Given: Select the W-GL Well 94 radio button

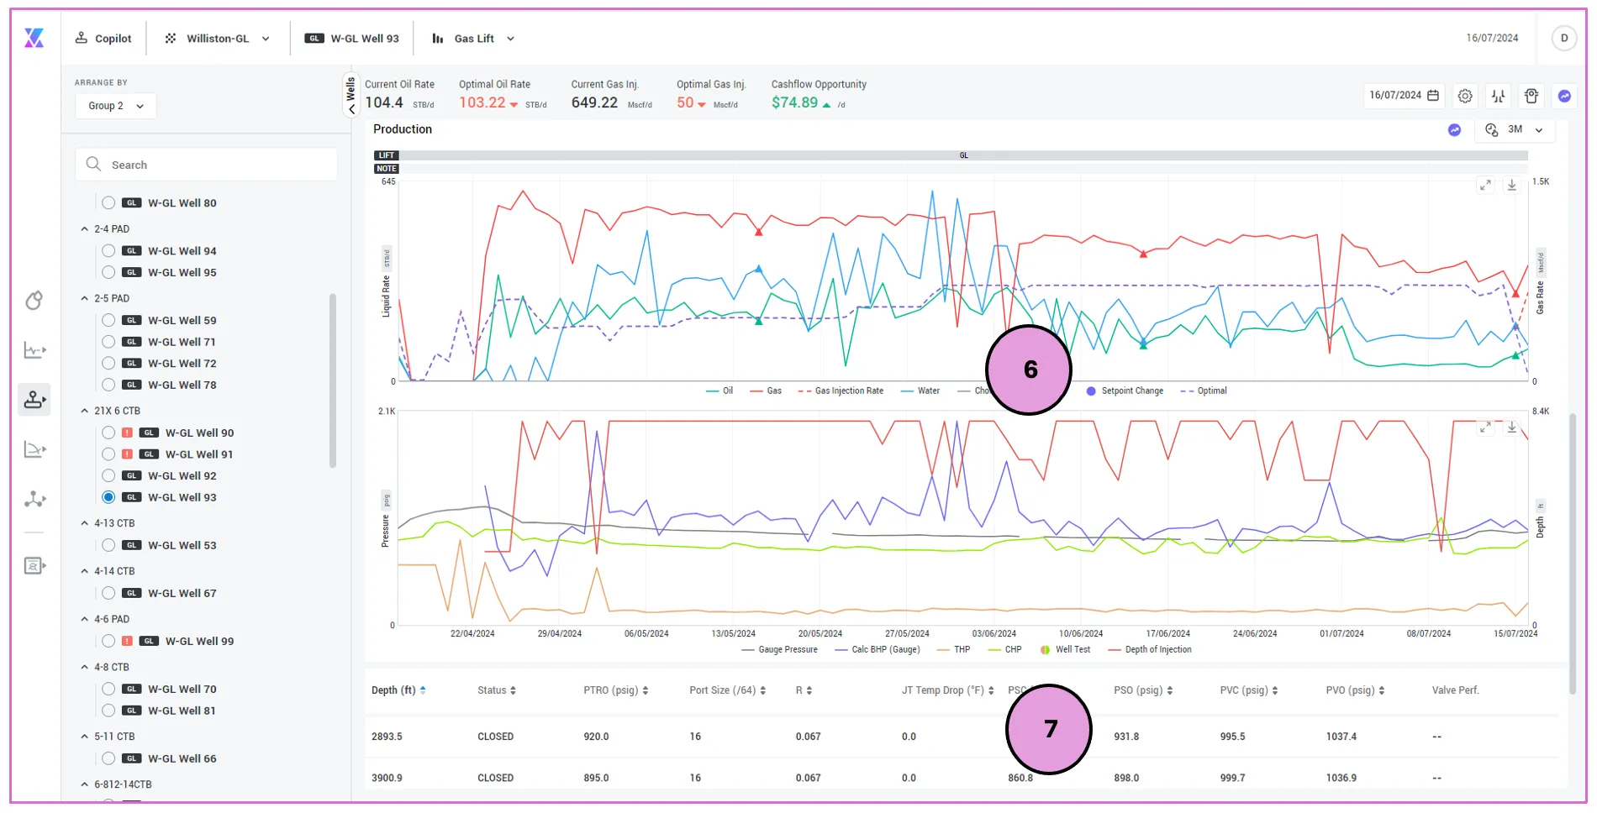Looking at the screenshot, I should [x=108, y=250].
